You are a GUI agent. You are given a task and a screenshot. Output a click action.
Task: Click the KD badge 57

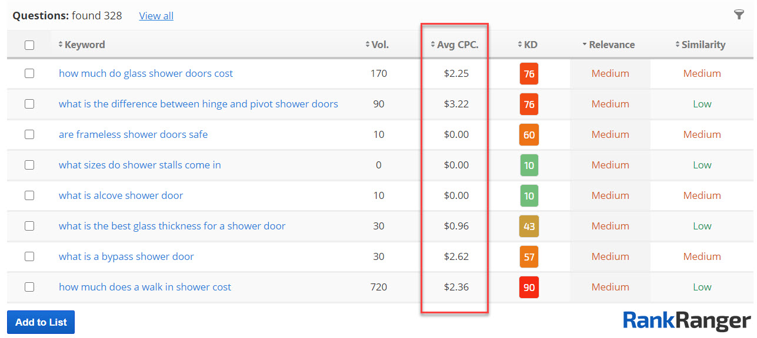point(529,257)
